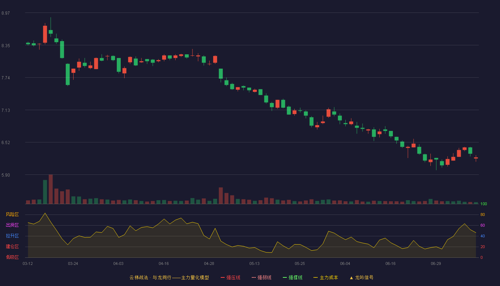The height and width of the screenshot is (286, 500).
Task: Toggle the 主力成本 legend item
Action: pos(326,277)
